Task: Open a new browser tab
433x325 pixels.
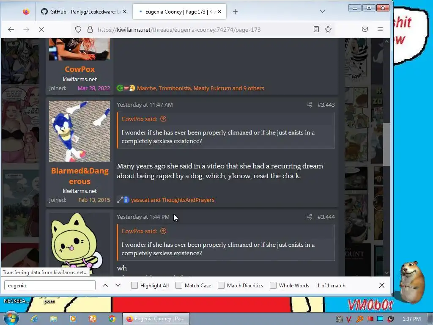Action: point(235,11)
